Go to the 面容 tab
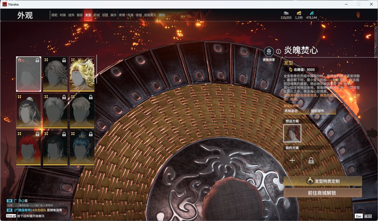The image size is (378, 221). pyautogui.click(x=80, y=15)
